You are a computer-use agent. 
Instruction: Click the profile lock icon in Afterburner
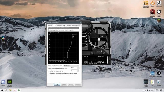[101, 51]
